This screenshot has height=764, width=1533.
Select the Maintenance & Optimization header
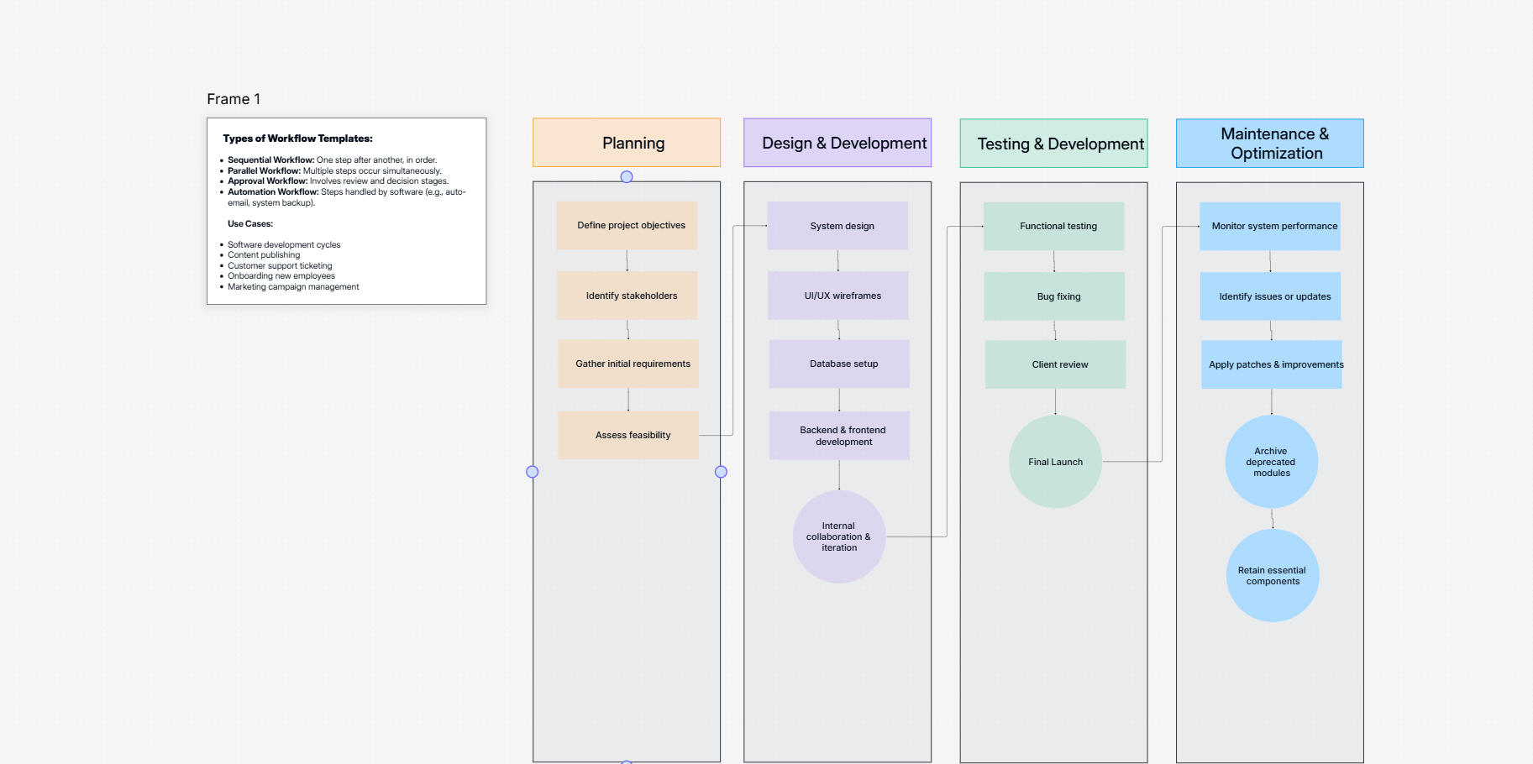[x=1270, y=144]
